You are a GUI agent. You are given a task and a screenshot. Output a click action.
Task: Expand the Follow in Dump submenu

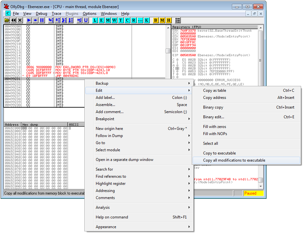139,136
